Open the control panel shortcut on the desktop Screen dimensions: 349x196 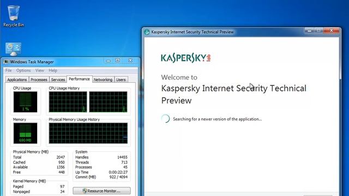13,49
